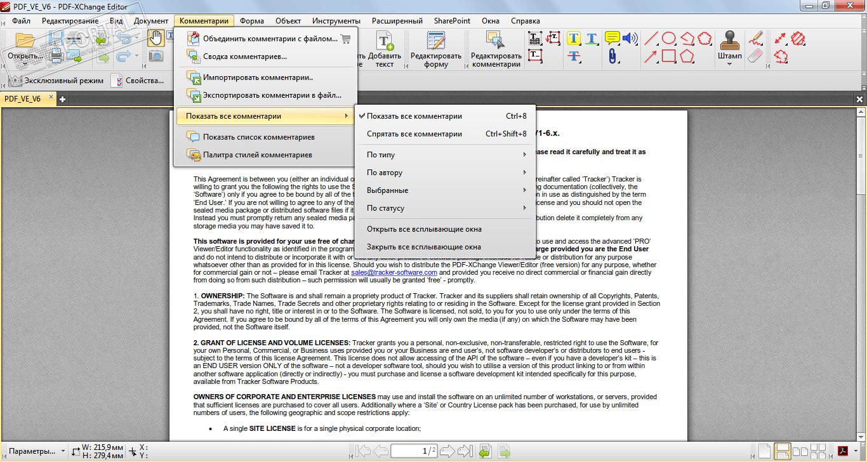
Task: Open the Штамп dropdown arrow
Action: [730, 63]
